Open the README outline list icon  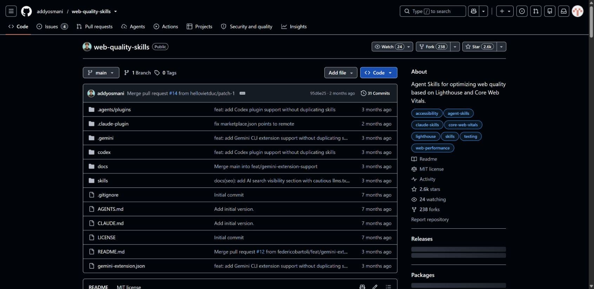pyautogui.click(x=388, y=287)
